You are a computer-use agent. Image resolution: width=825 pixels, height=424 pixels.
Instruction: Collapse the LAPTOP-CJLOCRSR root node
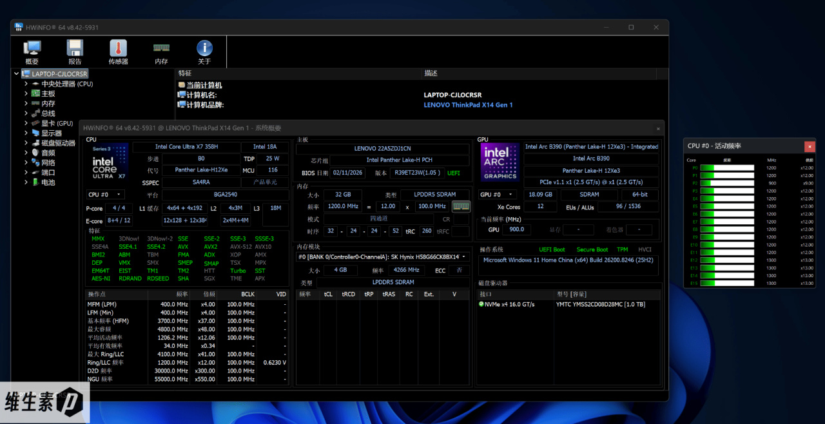tap(17, 74)
